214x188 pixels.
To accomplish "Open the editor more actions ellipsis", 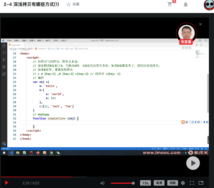I will (x=206, y=45).
